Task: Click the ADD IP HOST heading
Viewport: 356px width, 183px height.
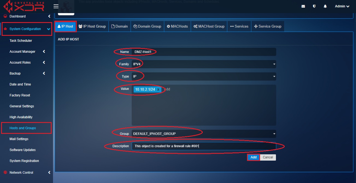Action: (x=68, y=39)
